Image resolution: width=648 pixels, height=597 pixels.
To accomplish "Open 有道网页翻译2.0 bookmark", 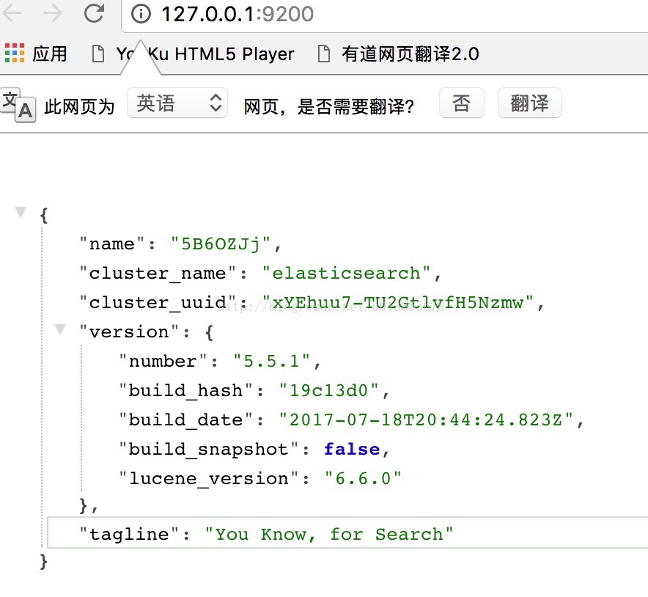I will coord(410,54).
